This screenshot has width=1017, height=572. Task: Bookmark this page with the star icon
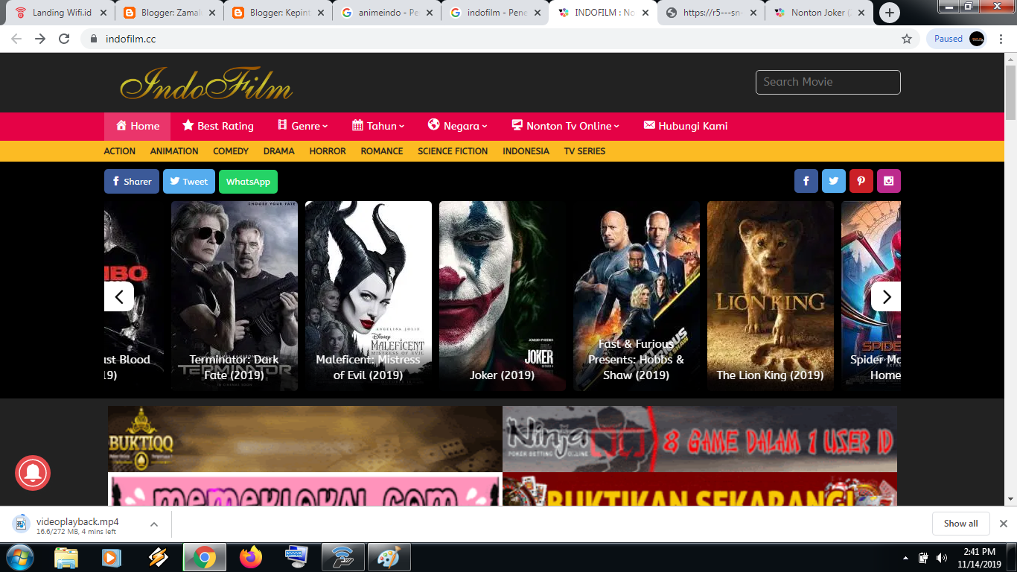pos(907,39)
